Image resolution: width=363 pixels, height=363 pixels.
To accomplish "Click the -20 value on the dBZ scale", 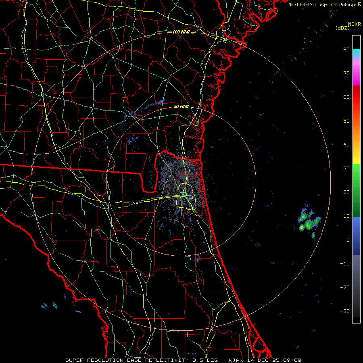I will 345,288.
